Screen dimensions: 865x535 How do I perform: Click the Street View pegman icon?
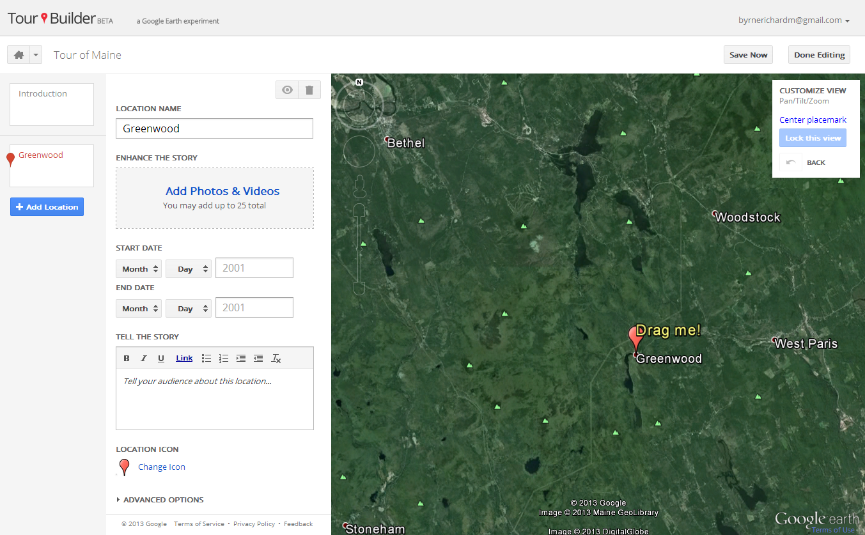click(359, 187)
